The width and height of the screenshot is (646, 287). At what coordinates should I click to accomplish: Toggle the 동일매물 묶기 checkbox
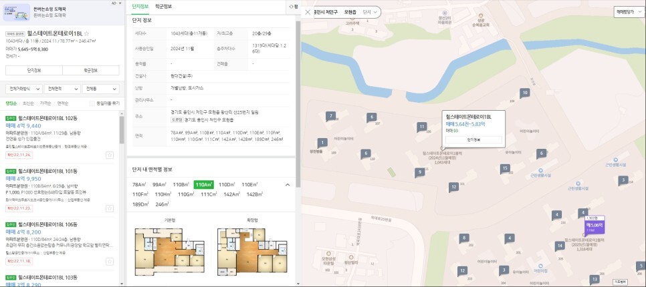pyautogui.click(x=92, y=103)
